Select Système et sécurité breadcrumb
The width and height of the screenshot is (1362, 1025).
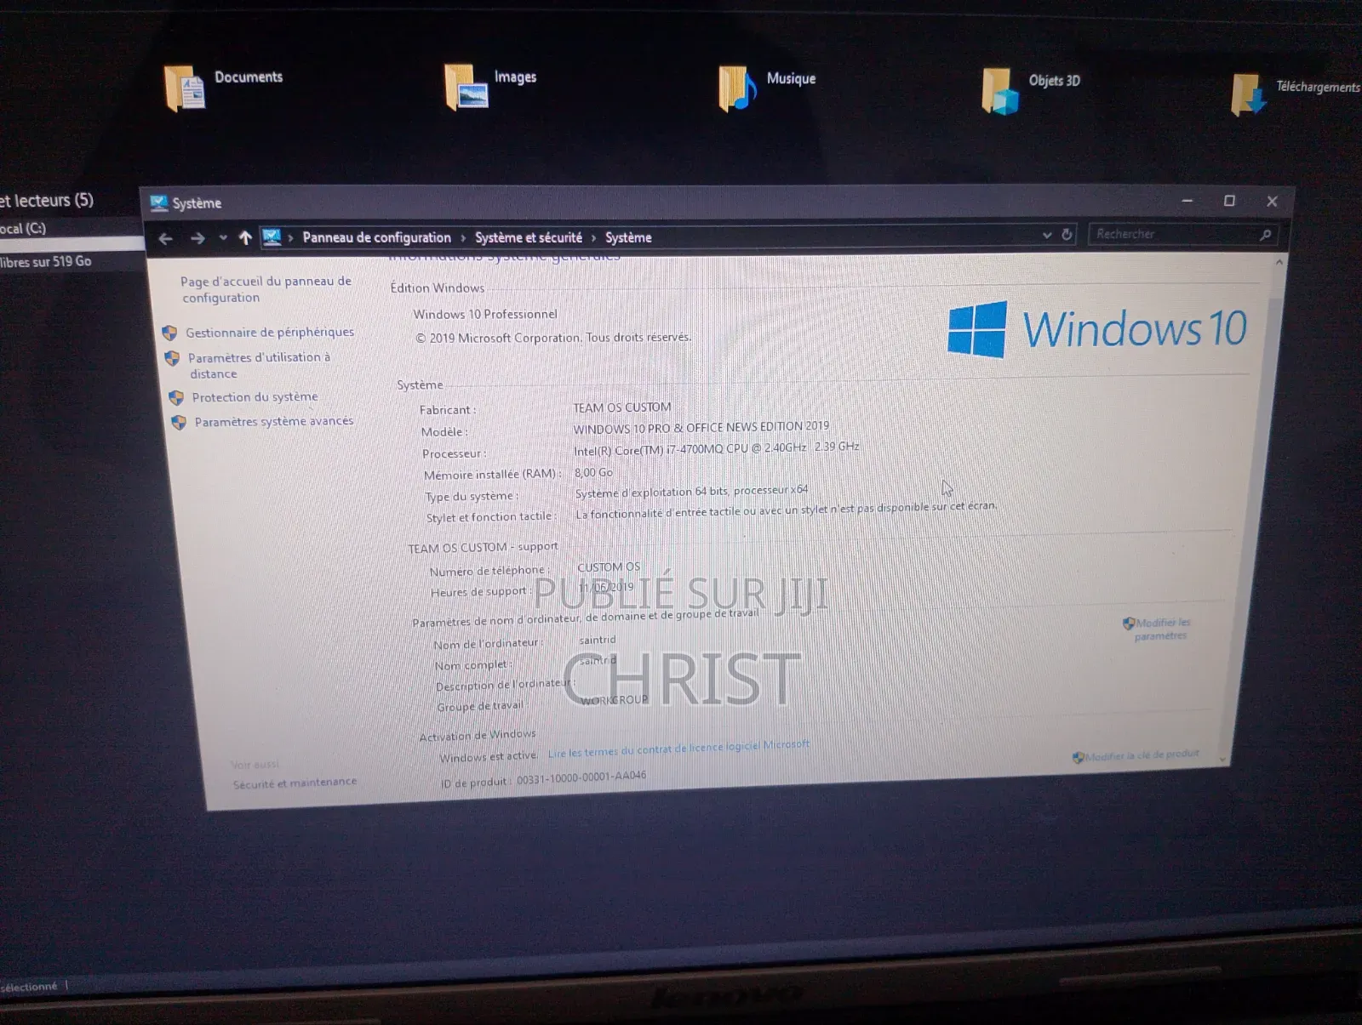pyautogui.click(x=529, y=237)
